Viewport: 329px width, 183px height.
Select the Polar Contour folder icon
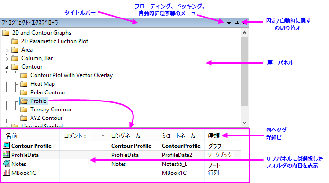24,92
